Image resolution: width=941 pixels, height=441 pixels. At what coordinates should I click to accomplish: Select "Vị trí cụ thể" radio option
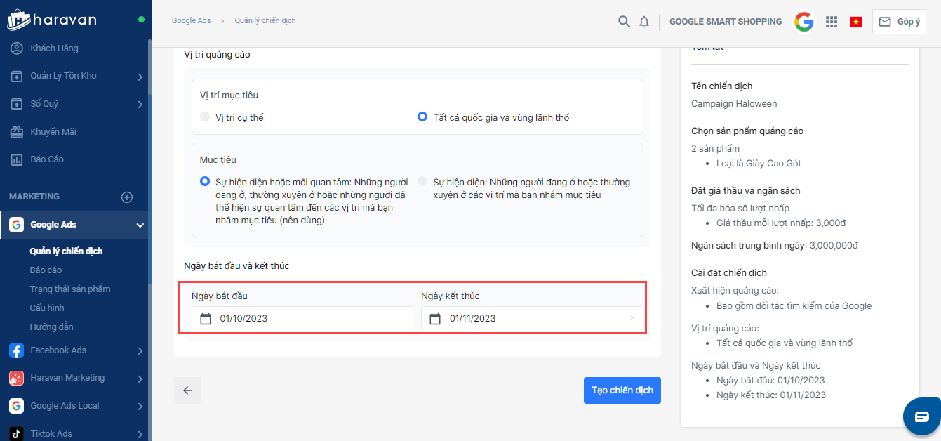tap(205, 117)
